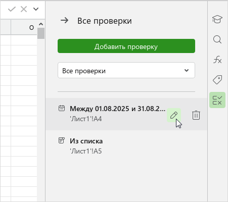228x202 pixels.
Task: Click the back arrow next to Все проверки
Action: pyautogui.click(x=65, y=20)
